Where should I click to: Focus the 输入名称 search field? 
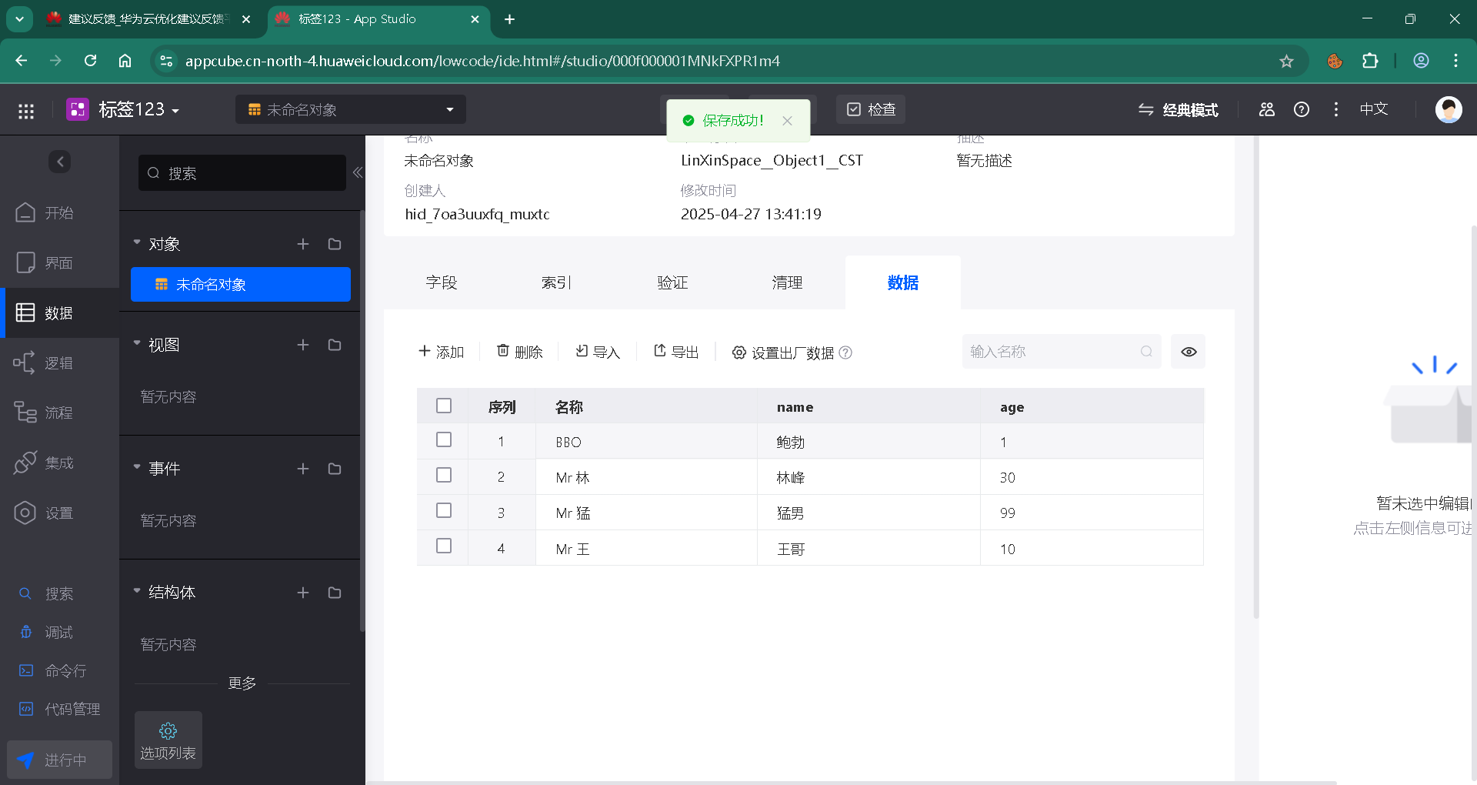[x=1062, y=352]
